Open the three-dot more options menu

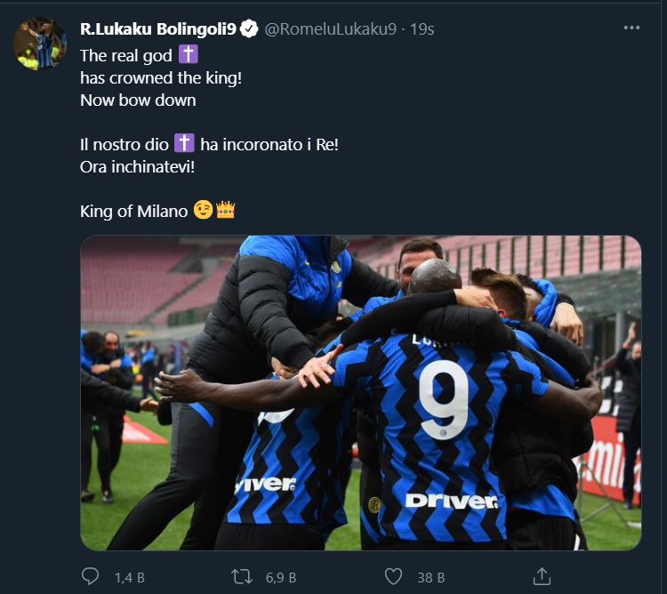pos(631,28)
